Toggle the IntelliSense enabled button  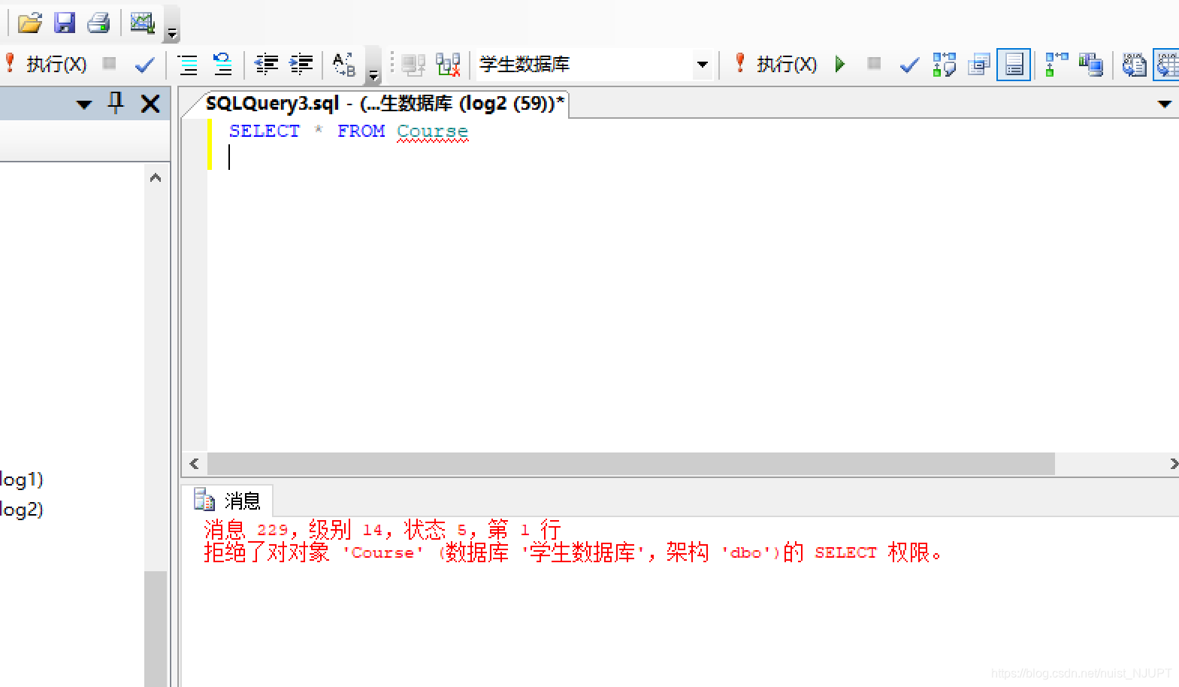coord(1014,65)
